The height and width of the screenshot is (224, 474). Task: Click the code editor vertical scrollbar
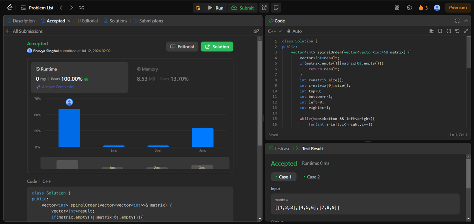(x=468, y=53)
